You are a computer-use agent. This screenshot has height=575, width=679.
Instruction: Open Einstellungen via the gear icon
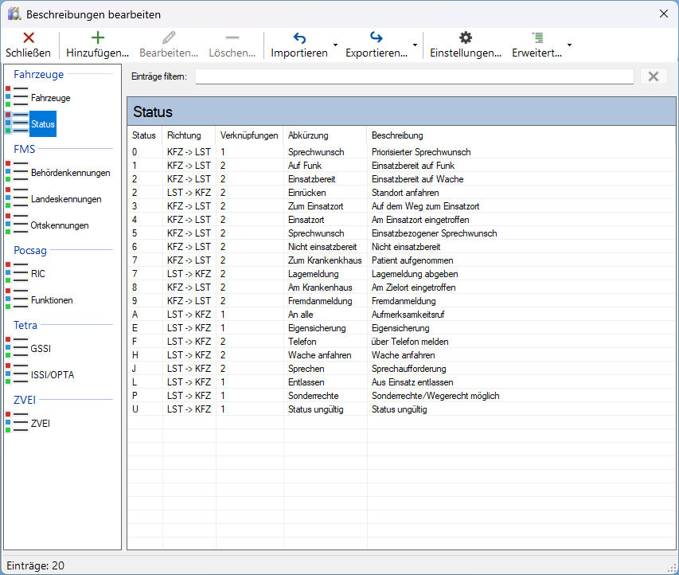466,37
